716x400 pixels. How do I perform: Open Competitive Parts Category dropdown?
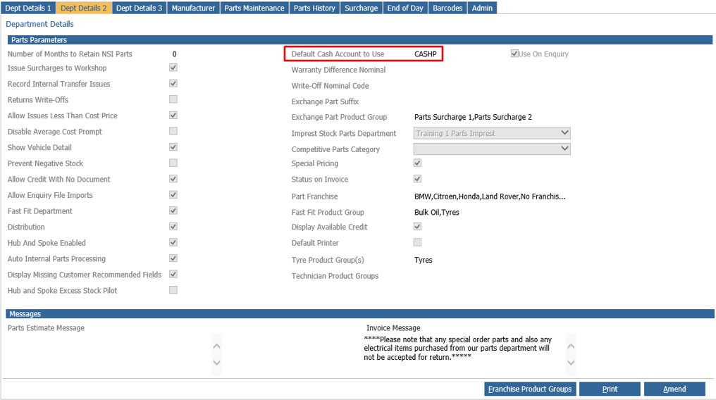tap(492, 149)
